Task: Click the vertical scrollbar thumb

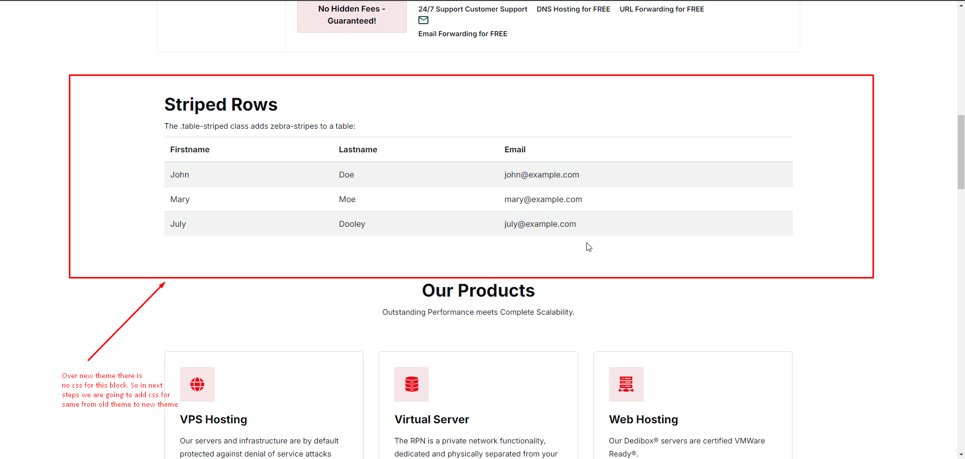Action: point(960,152)
